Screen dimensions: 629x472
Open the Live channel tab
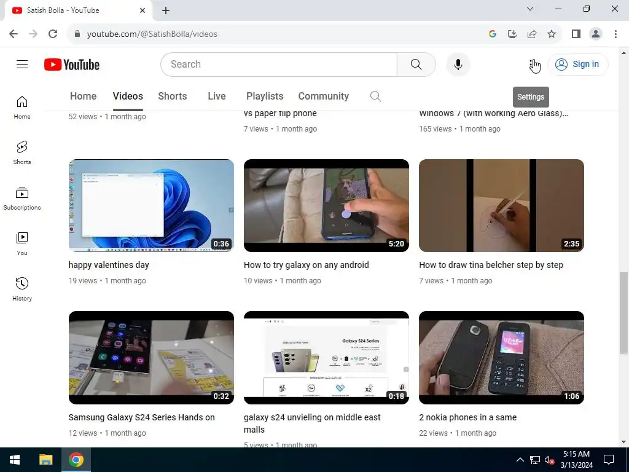[x=217, y=96]
